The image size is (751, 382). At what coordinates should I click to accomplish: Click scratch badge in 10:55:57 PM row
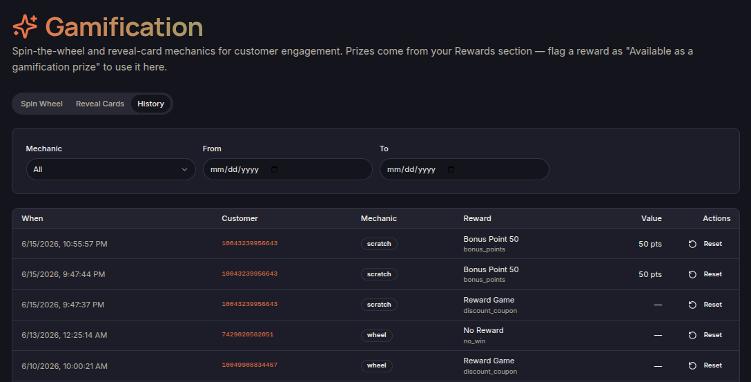click(379, 244)
